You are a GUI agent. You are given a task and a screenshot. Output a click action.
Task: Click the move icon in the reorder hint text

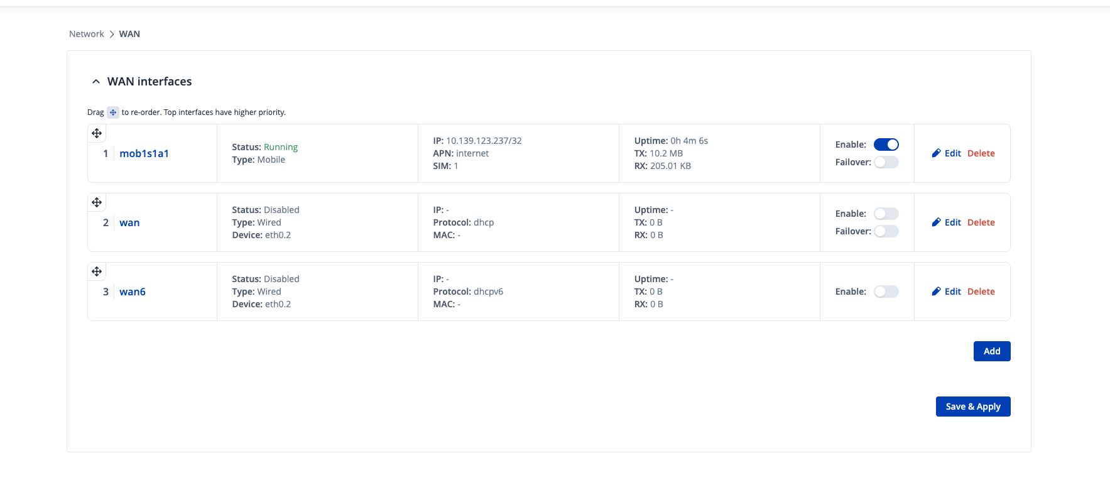pyautogui.click(x=113, y=112)
